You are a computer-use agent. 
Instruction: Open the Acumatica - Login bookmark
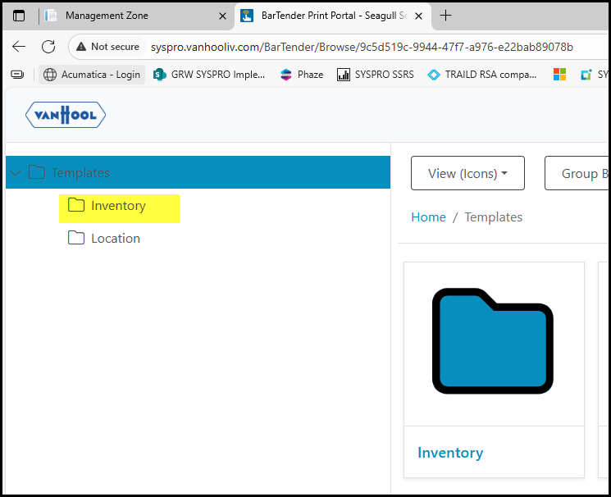pyautogui.click(x=92, y=75)
